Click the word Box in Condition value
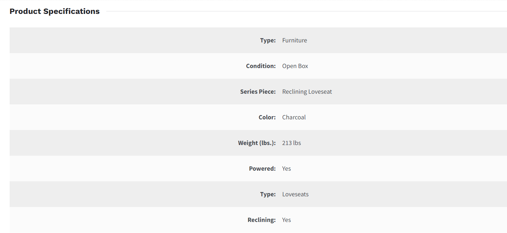Viewport: 507px width, 233px height. (x=303, y=66)
